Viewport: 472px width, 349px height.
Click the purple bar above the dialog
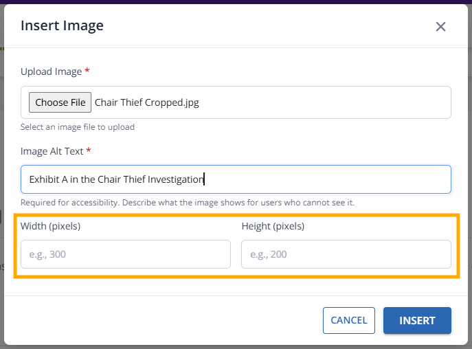pos(236,1)
